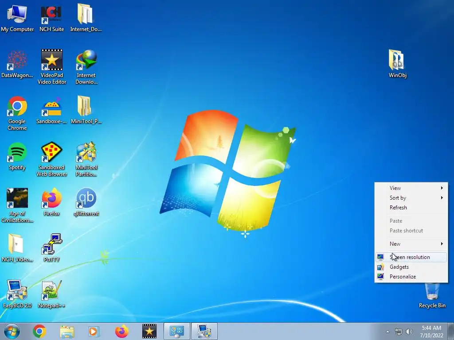This screenshot has height=340, width=454.
Task: Choose Paste in the context menu
Action: (411, 221)
